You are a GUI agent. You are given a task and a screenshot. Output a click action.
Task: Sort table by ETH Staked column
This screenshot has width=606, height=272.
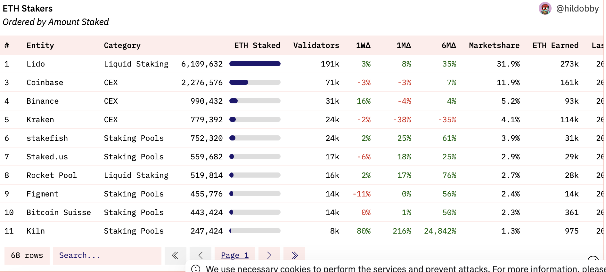(257, 45)
